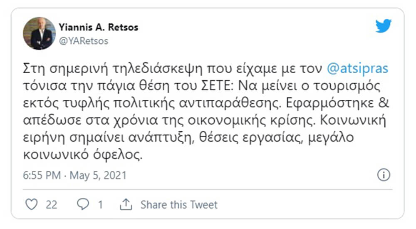Image resolution: width=416 pixels, height=229 pixels.
Task: Open the 6:55 PM timestamp link
Action: pos(42,175)
